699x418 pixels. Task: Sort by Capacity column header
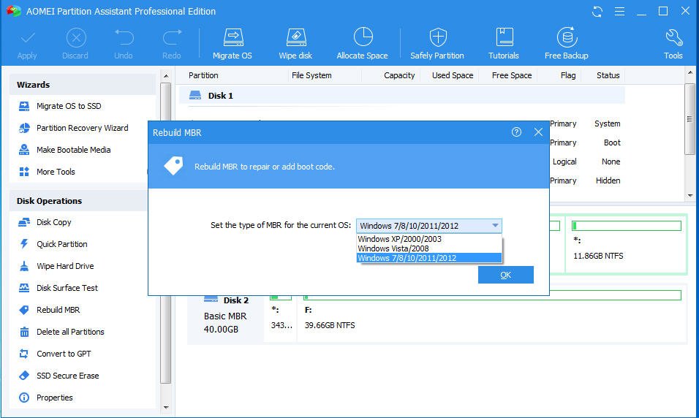[399, 75]
